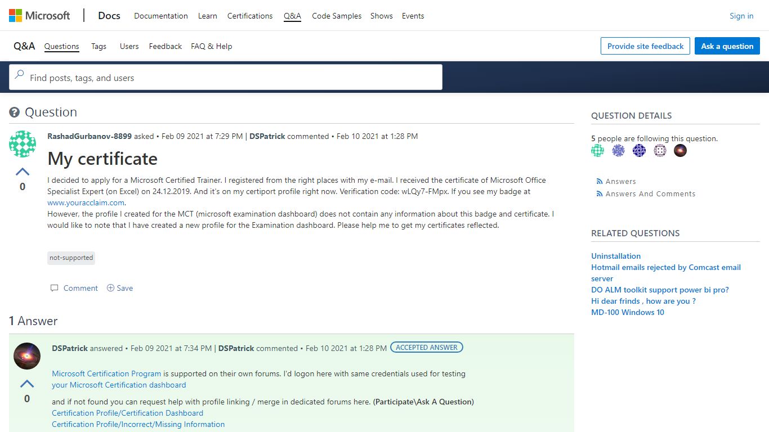Viewport: 769px width, 432px height.
Task: Click RSS icon next to Answers And Comments
Action: (599, 194)
